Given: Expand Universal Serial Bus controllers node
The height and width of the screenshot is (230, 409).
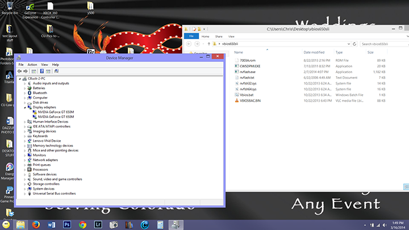Looking at the screenshot, I should [x=25, y=194].
